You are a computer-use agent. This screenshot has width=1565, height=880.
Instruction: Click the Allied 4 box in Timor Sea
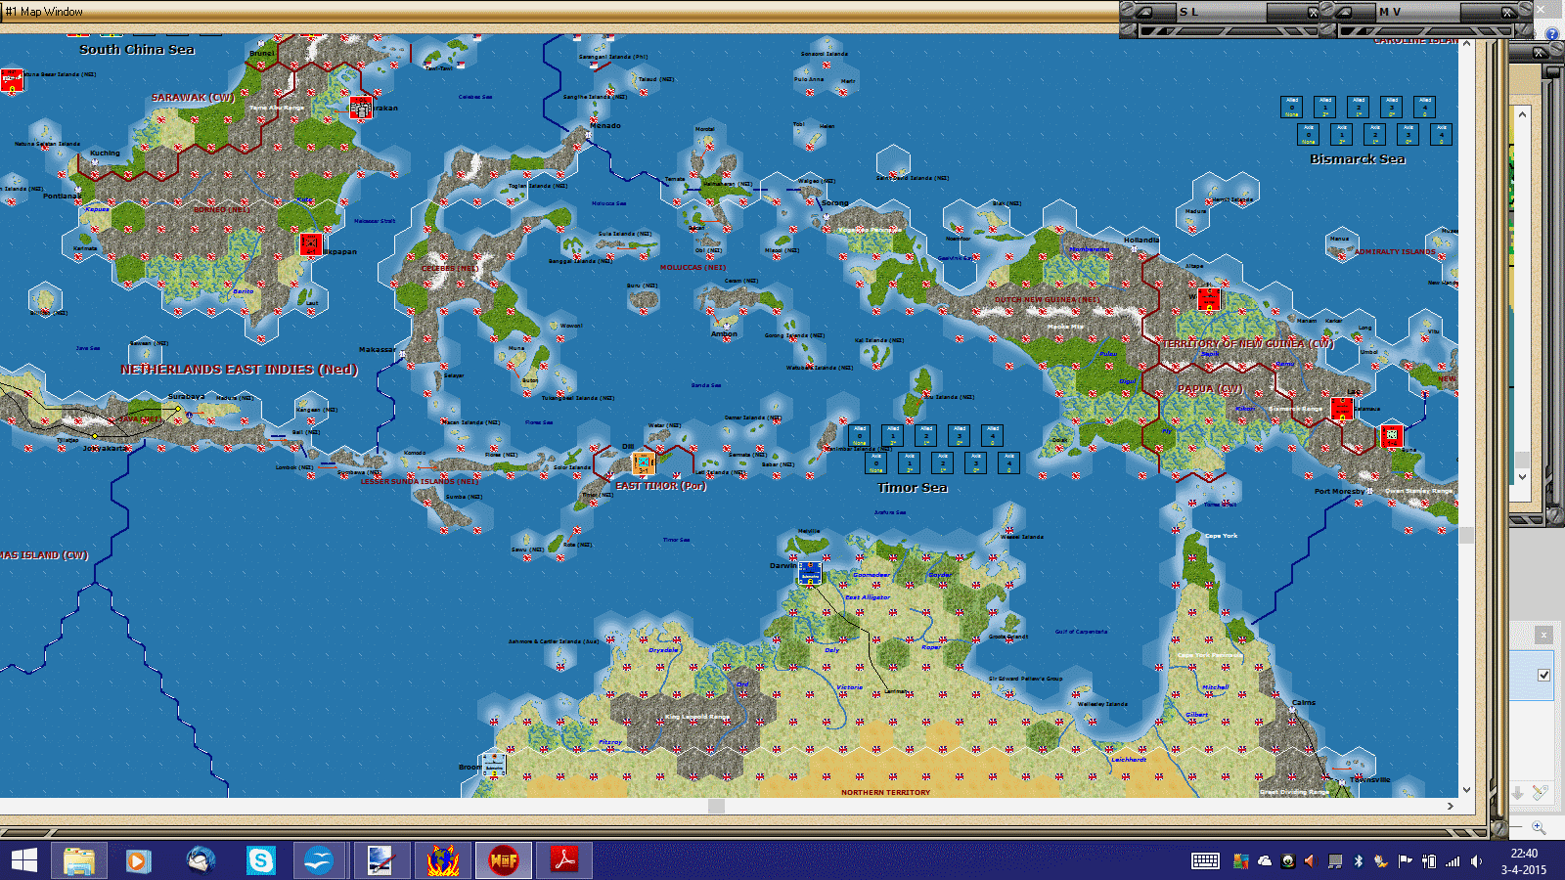coord(993,435)
